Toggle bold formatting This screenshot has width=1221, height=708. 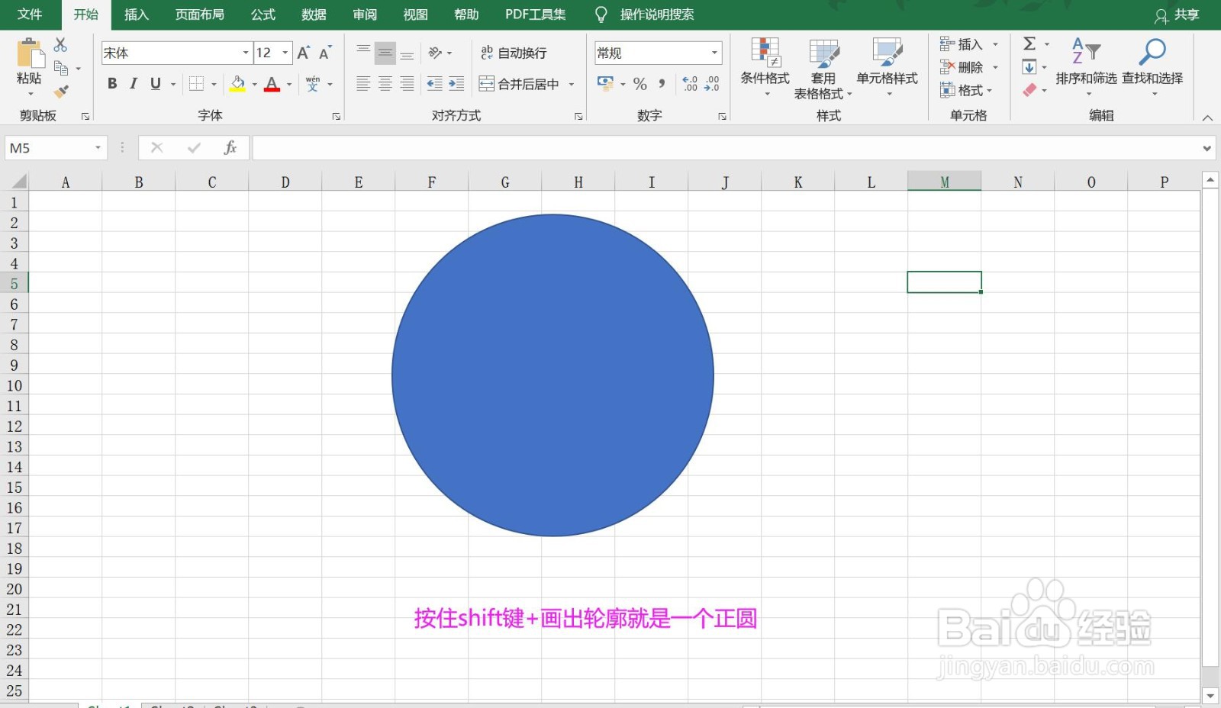(x=111, y=84)
